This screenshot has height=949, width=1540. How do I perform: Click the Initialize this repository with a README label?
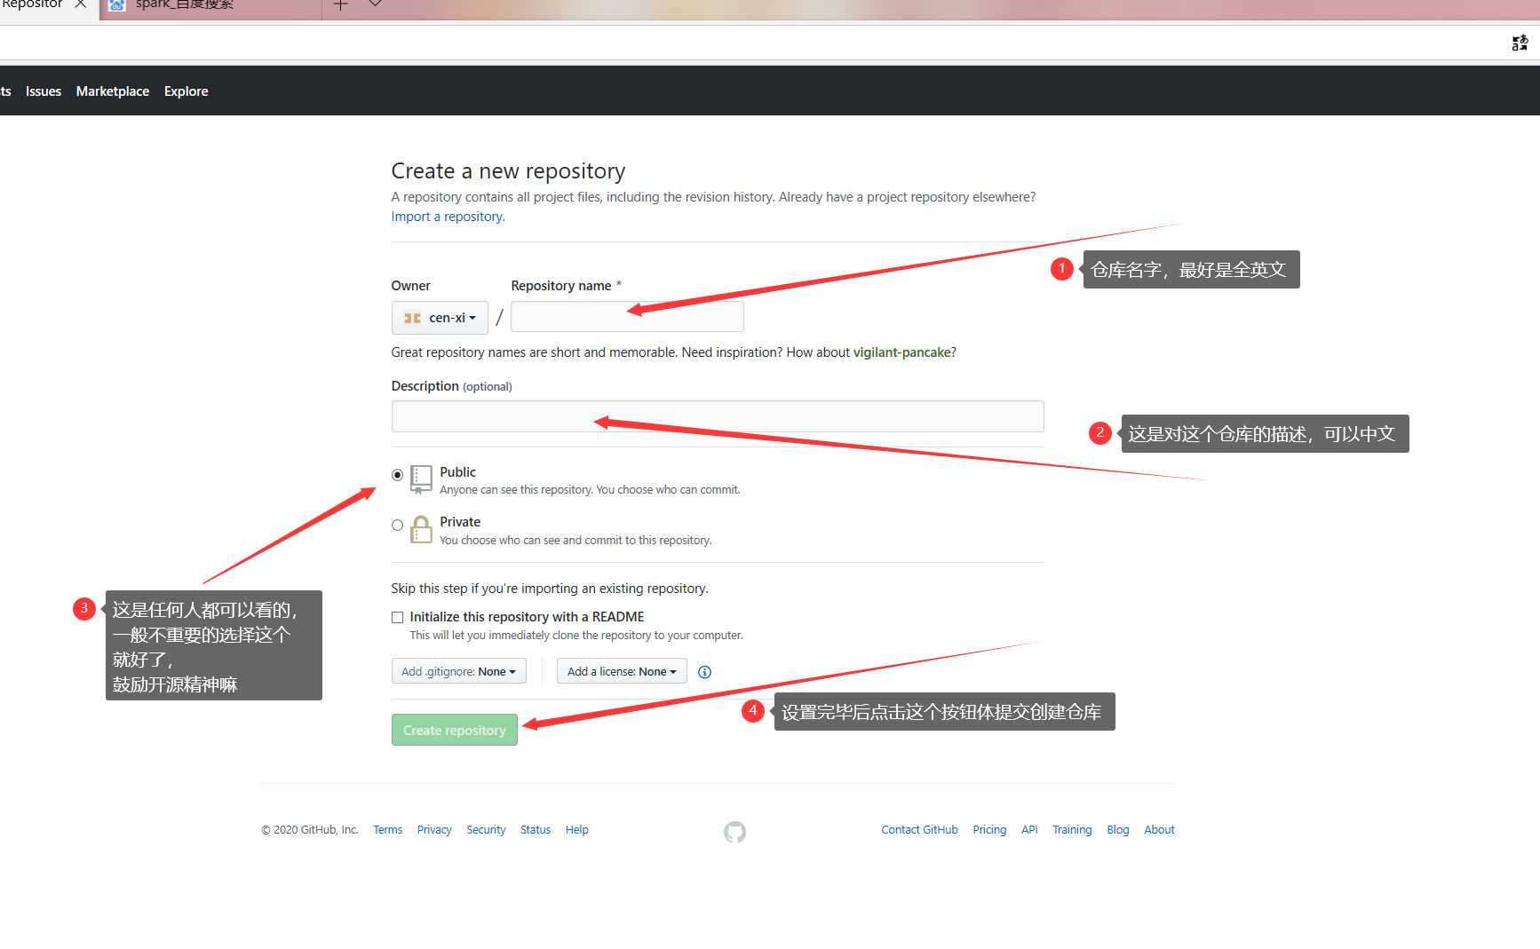tap(527, 617)
